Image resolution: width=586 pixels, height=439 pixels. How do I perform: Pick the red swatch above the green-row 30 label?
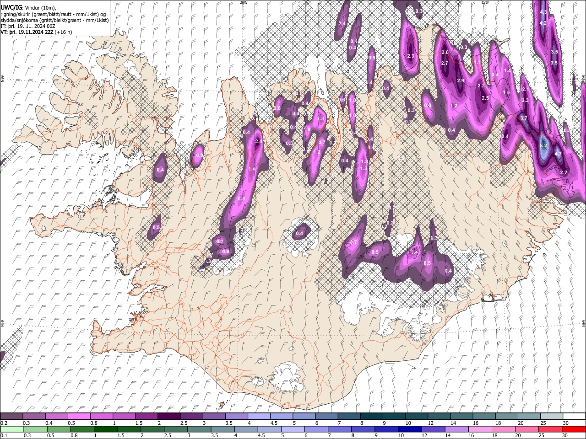[x=574, y=429]
